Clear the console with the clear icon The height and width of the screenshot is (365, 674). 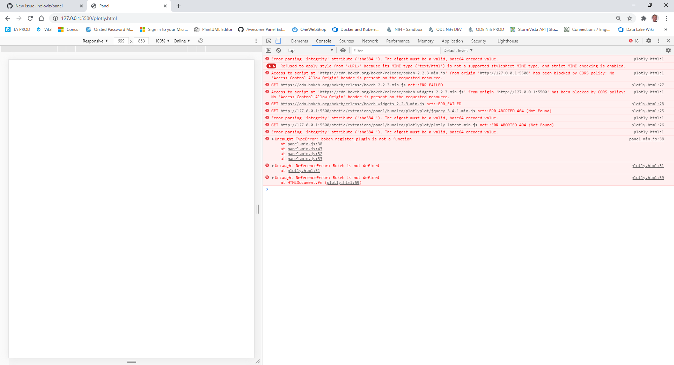[x=278, y=50]
